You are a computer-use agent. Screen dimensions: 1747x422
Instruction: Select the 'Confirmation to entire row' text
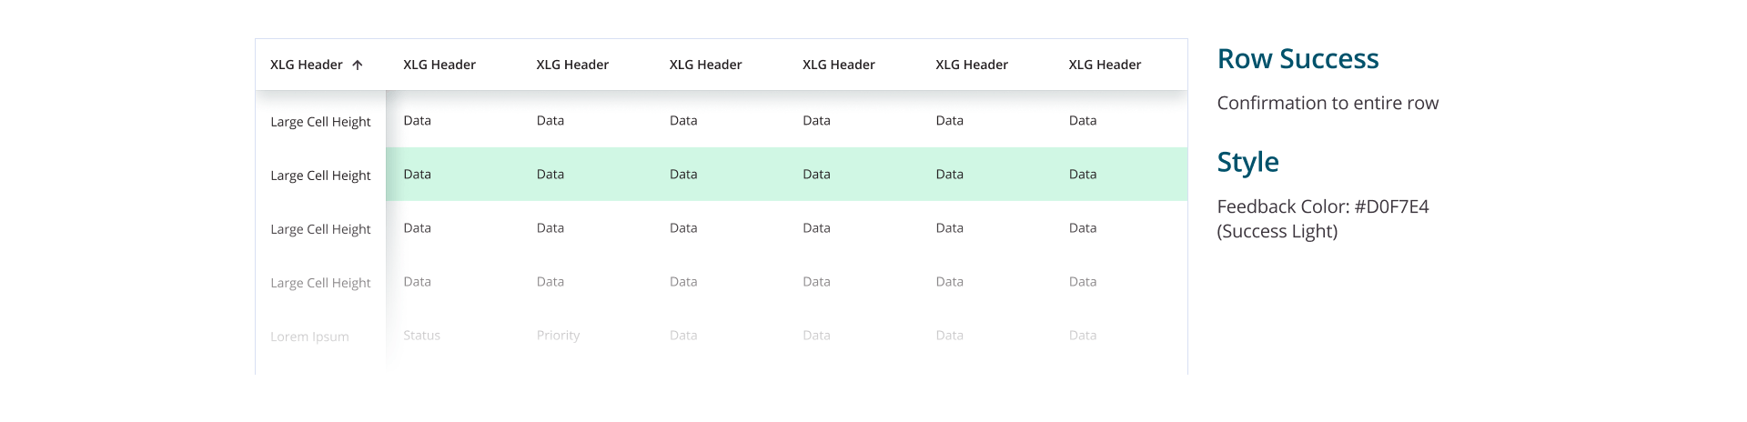click(x=1328, y=104)
